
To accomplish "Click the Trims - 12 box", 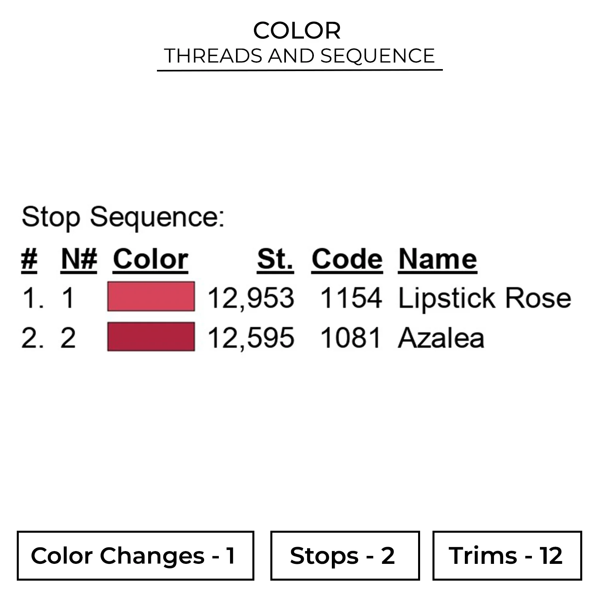I will click(x=507, y=555).
